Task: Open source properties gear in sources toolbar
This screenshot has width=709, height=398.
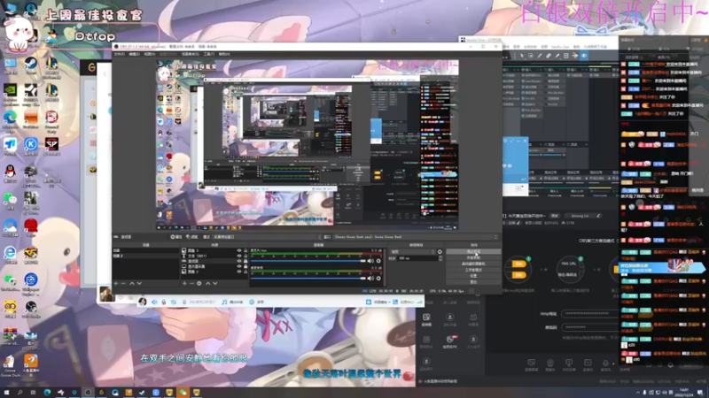Action: (x=199, y=283)
